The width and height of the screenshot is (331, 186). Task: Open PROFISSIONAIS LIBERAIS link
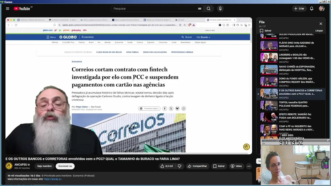coord(182,52)
